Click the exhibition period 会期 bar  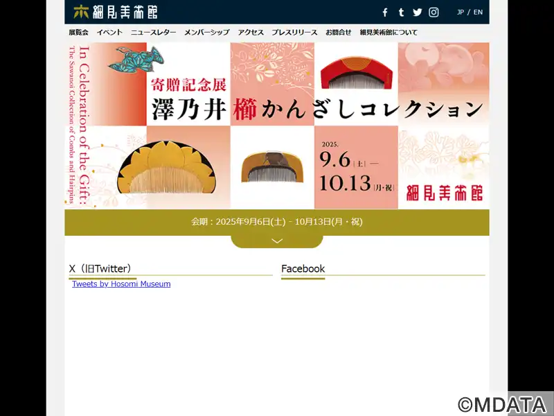point(277,222)
